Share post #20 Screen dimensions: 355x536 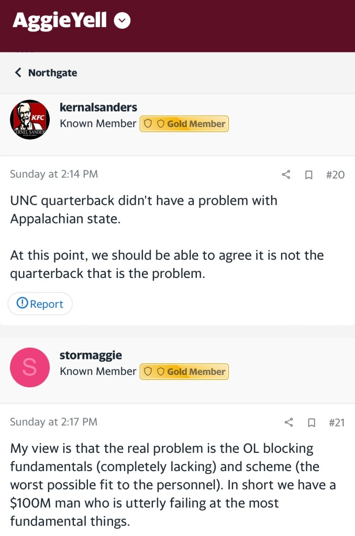click(286, 175)
